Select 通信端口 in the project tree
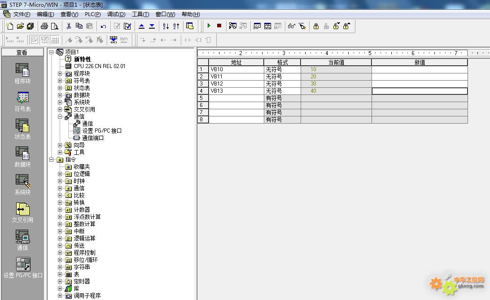This screenshot has width=490, height=300. tap(92, 138)
